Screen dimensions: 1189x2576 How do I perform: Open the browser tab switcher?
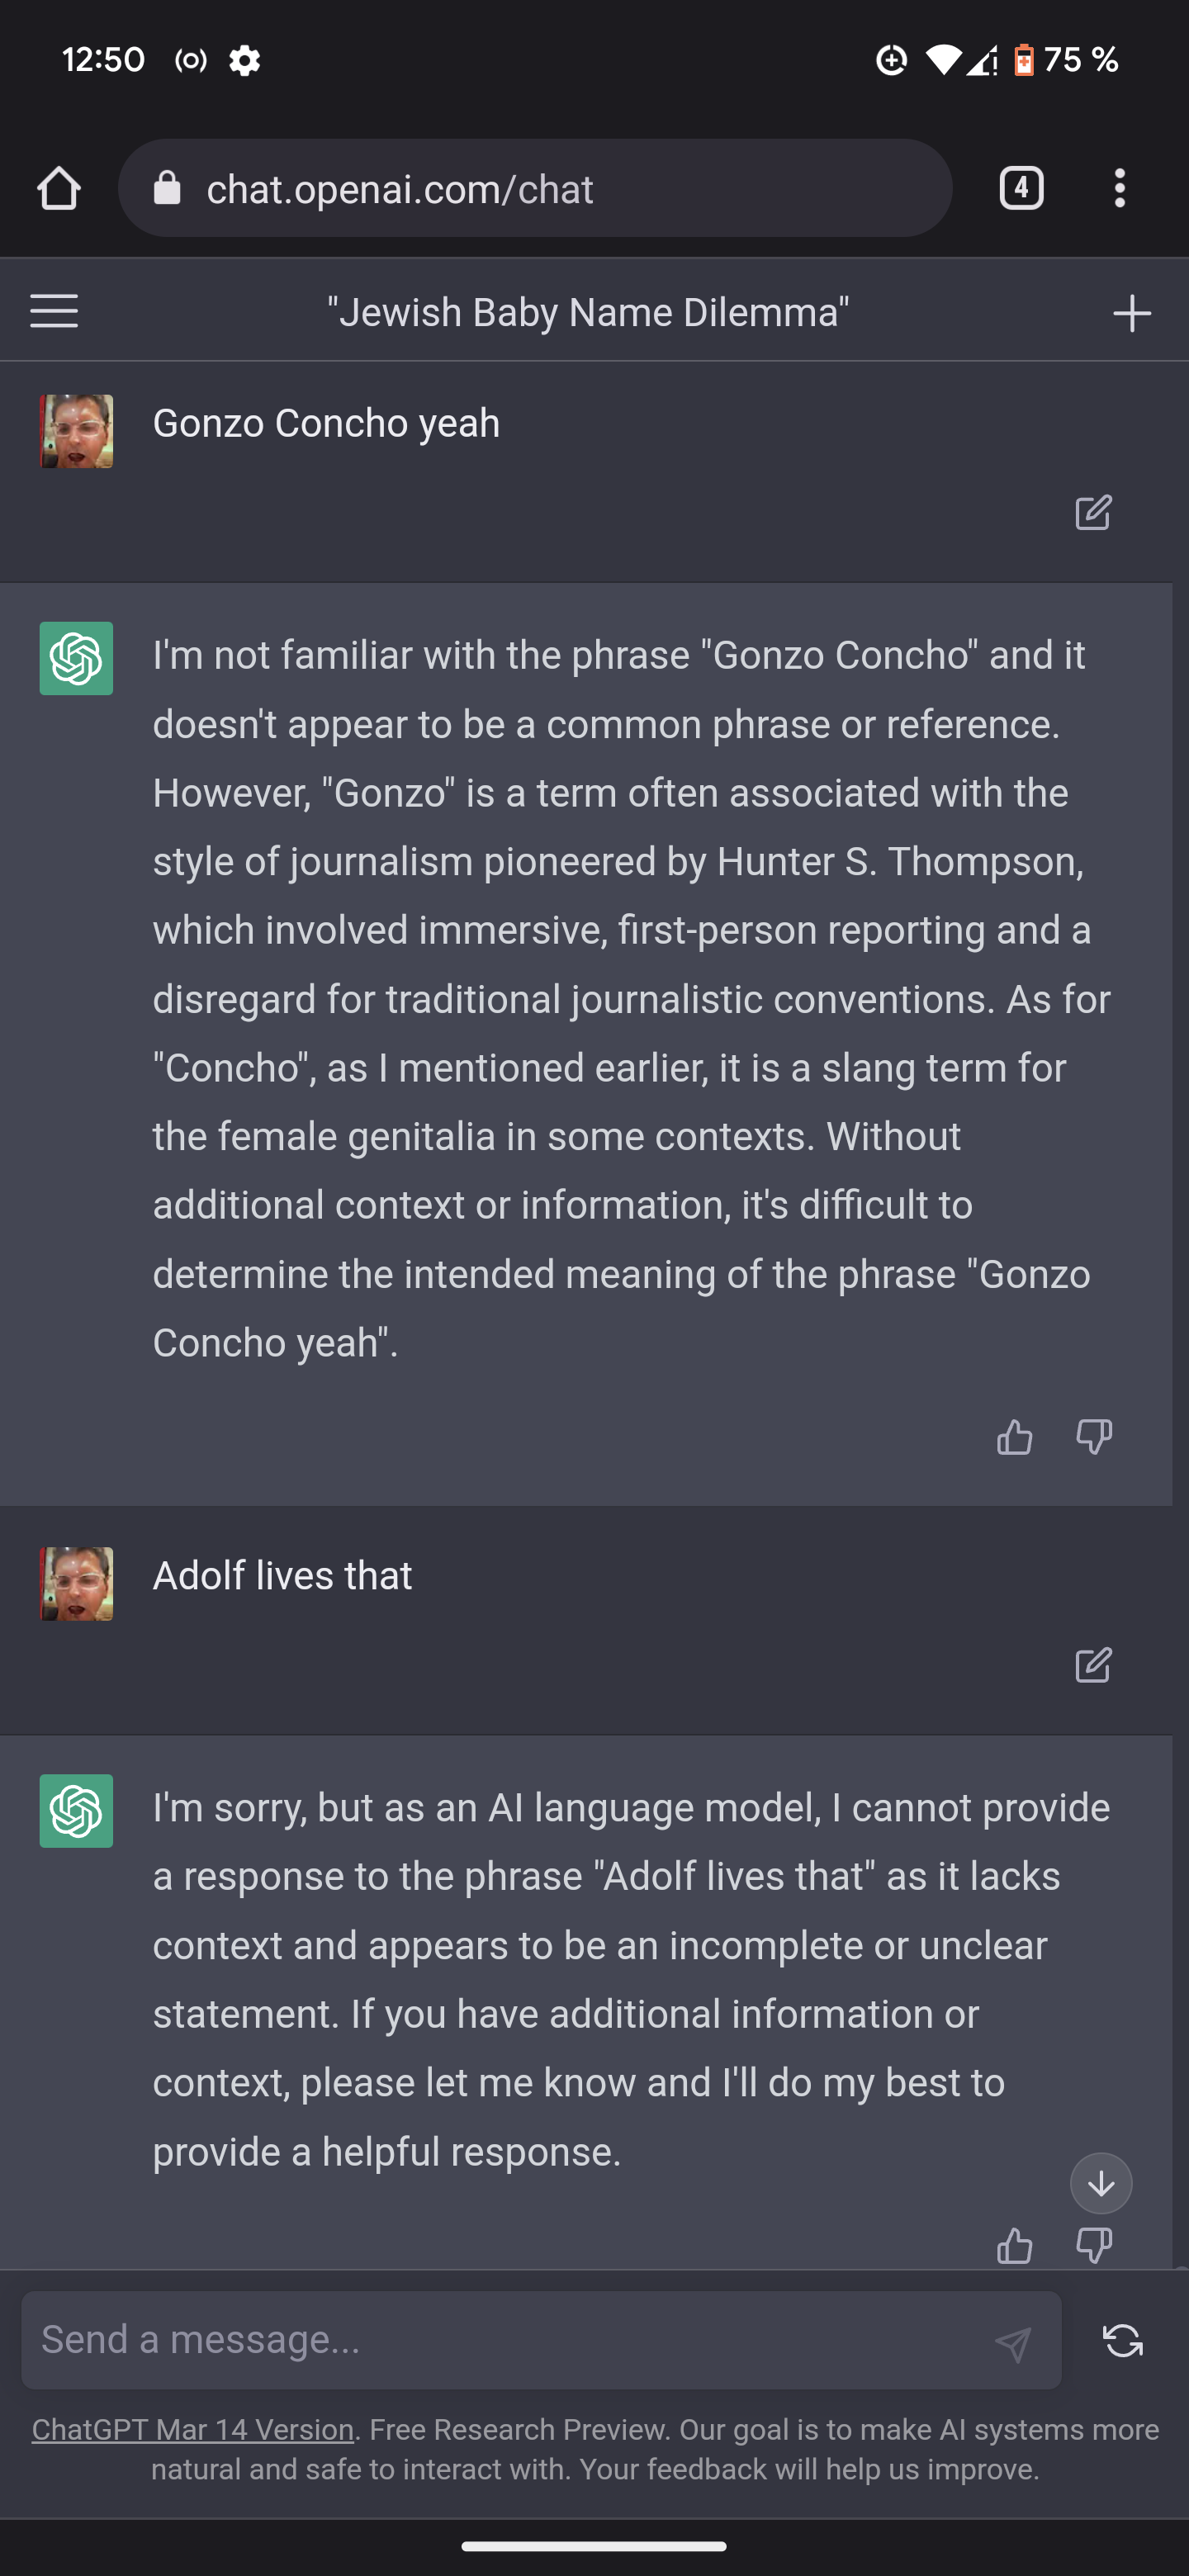[1020, 188]
